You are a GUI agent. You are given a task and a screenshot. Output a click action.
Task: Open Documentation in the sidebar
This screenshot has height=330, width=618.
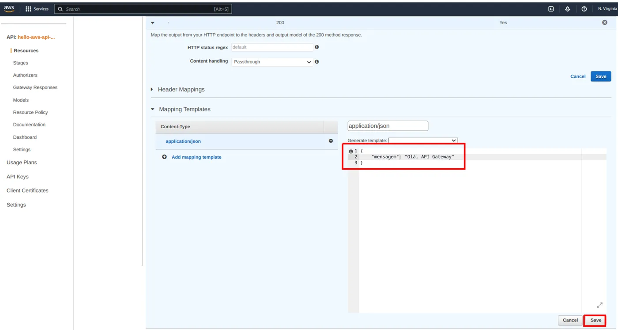[29, 125]
